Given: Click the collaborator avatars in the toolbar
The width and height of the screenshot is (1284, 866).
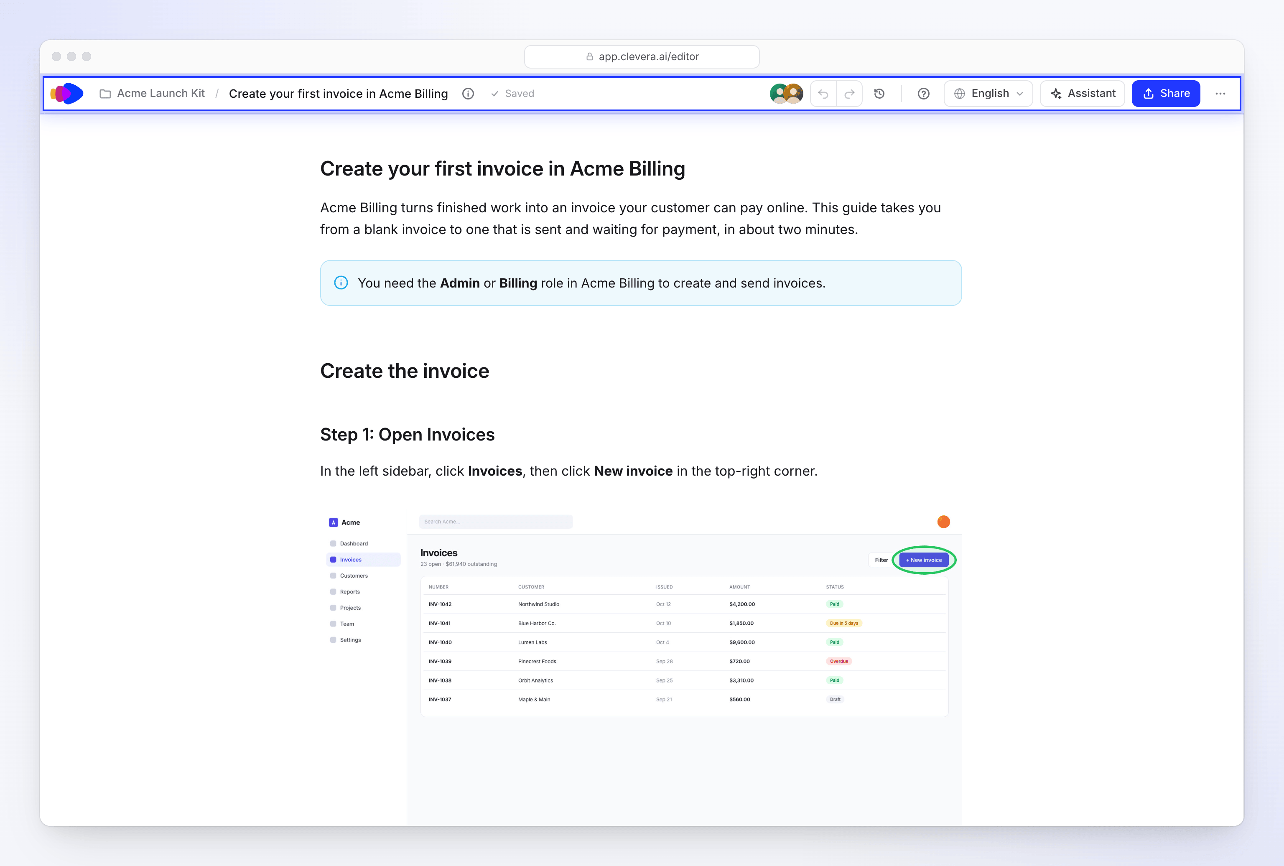Looking at the screenshot, I should tap(787, 93).
